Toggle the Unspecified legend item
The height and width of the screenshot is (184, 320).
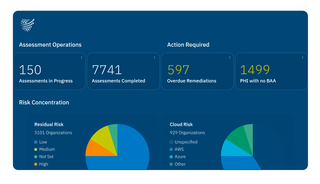coord(184,142)
